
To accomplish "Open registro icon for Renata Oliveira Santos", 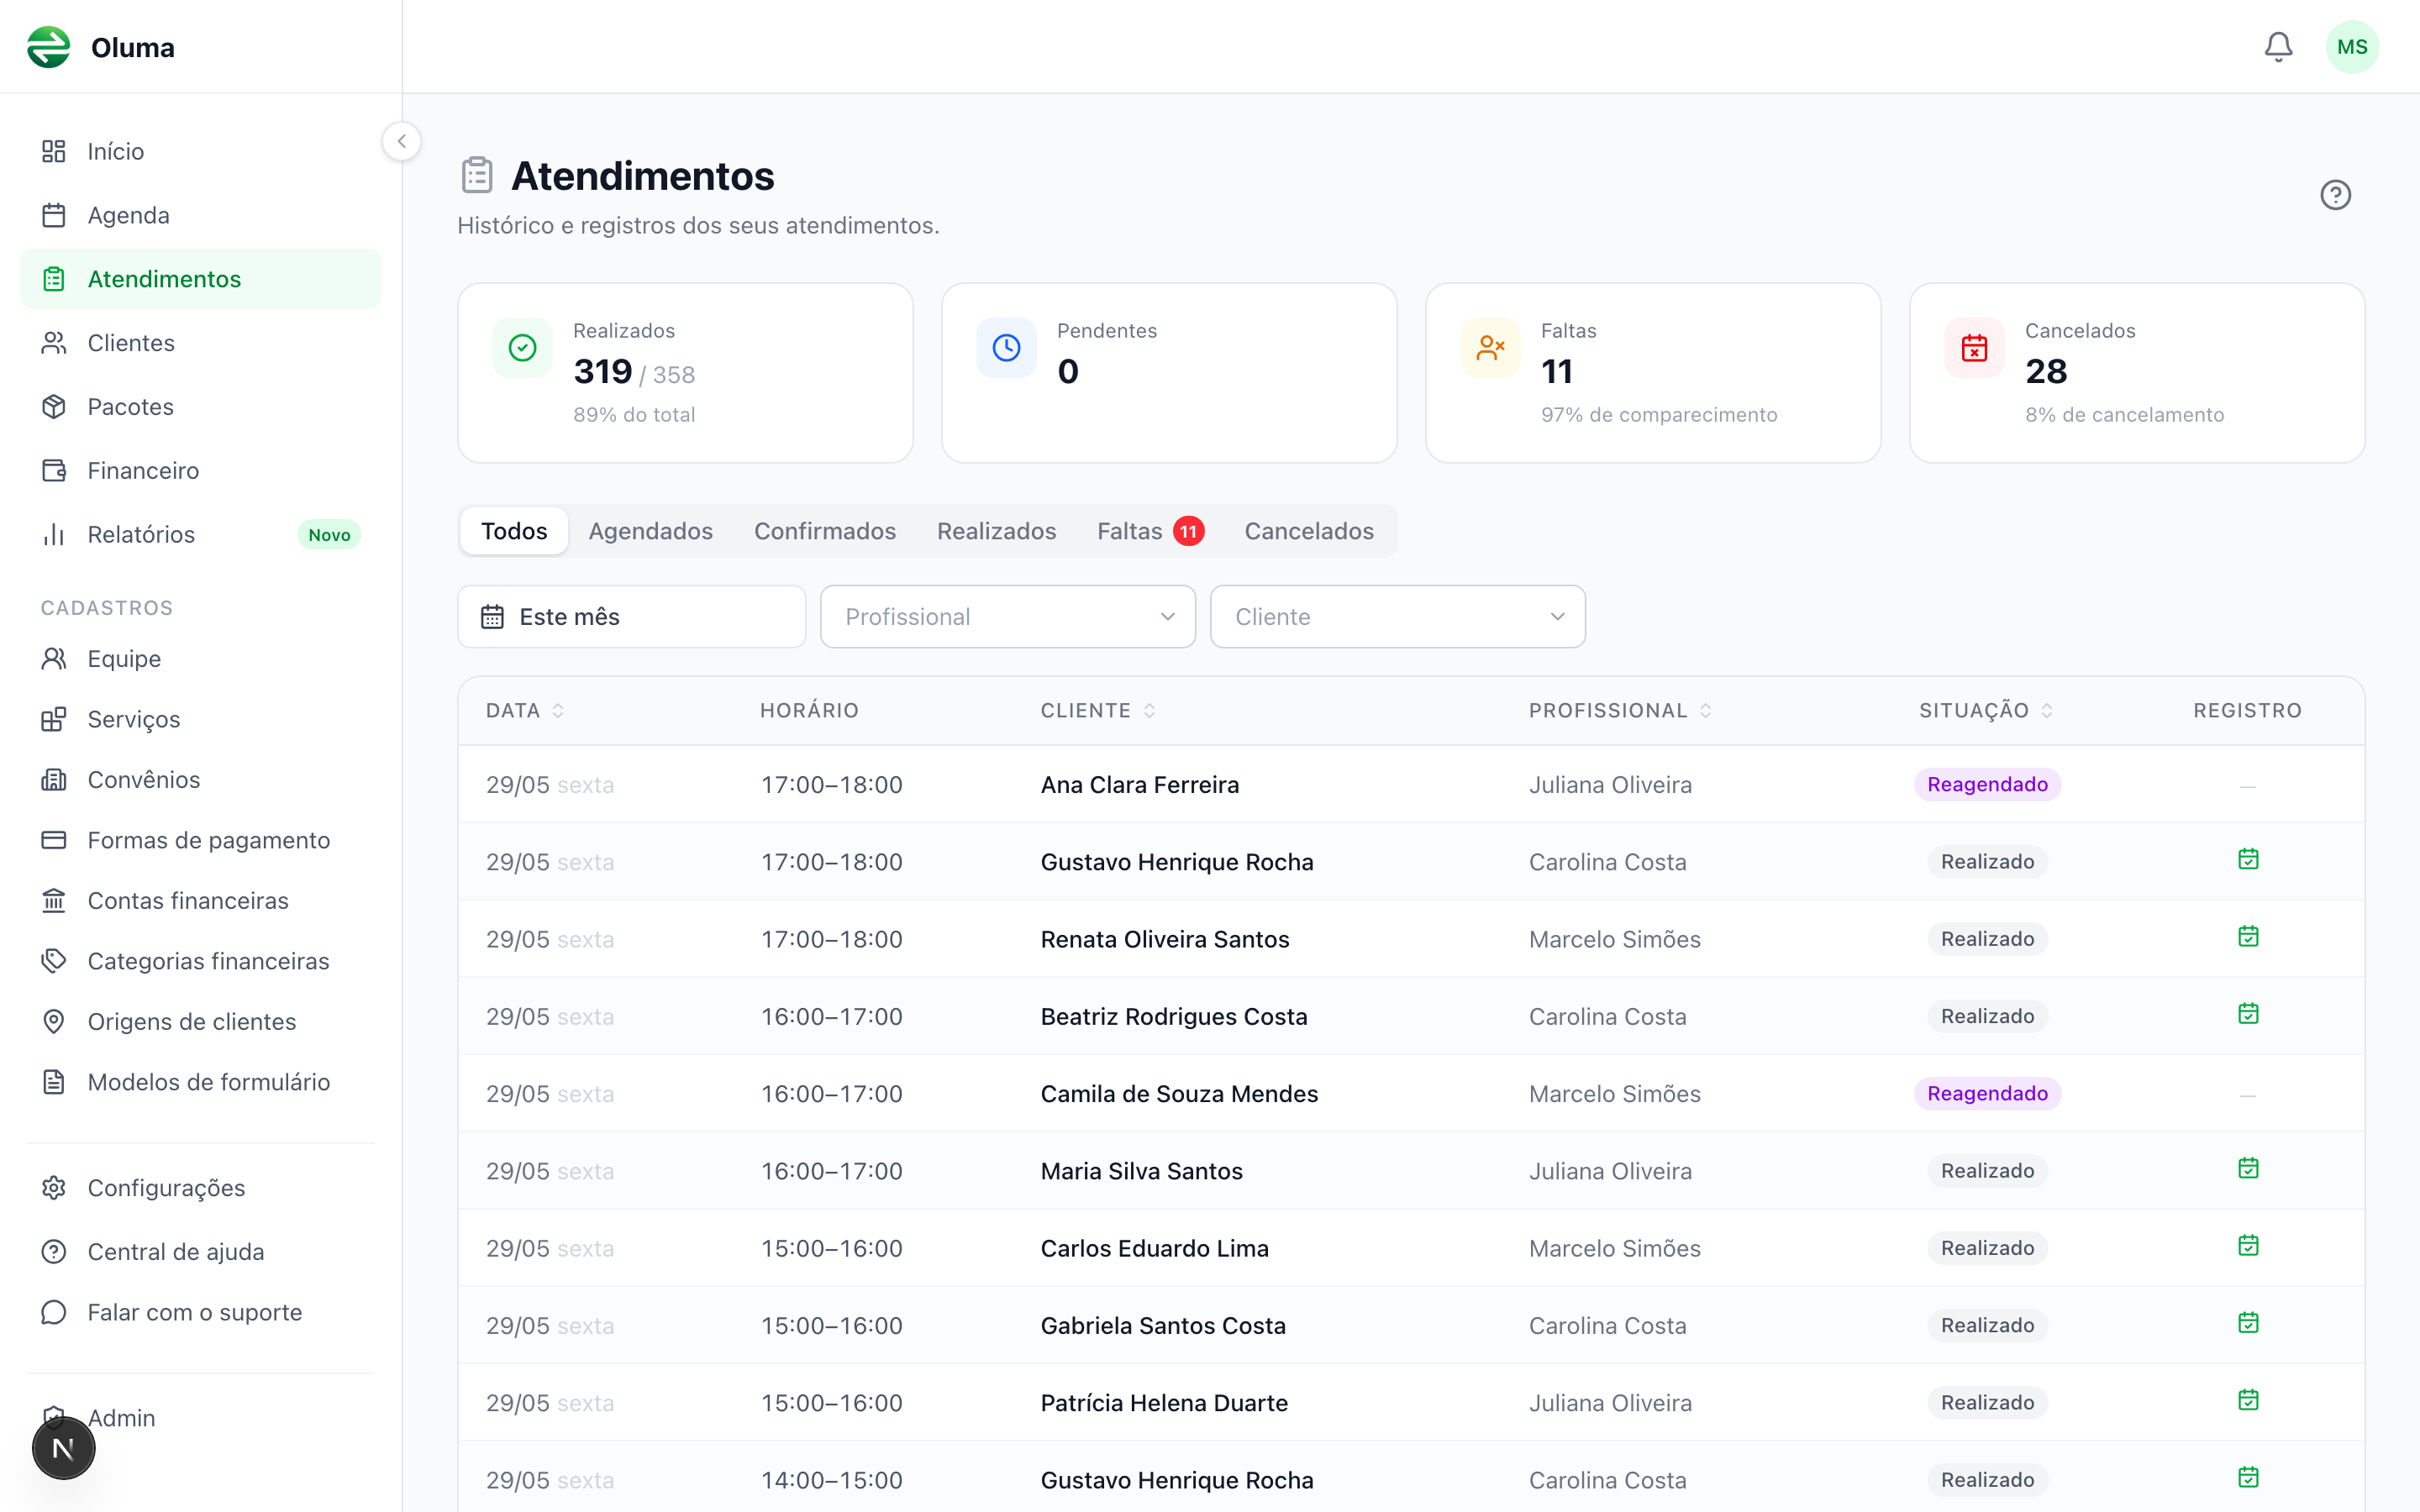I will click(x=2248, y=937).
